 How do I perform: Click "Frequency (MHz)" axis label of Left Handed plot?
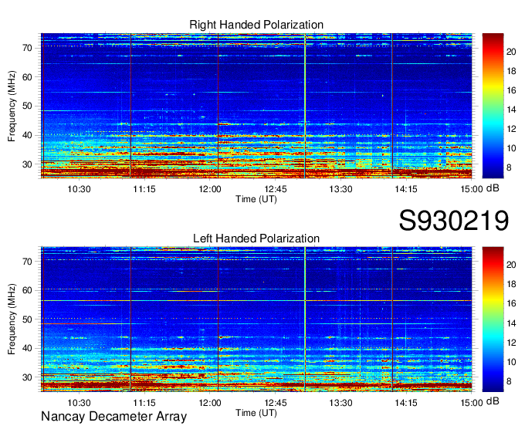[12, 319]
